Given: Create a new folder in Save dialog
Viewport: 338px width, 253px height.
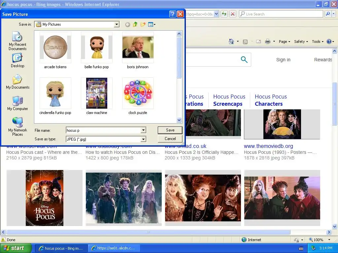Looking at the screenshot, I should [x=143, y=24].
